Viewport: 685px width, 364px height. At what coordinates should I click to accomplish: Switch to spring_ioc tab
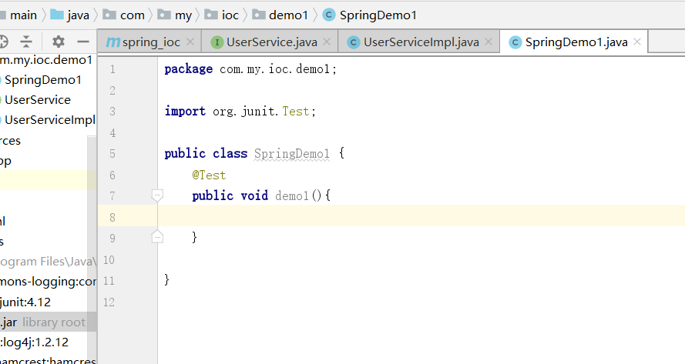click(151, 42)
